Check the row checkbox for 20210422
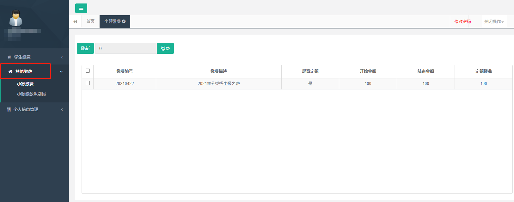Image resolution: width=514 pixels, height=202 pixels. [88, 83]
